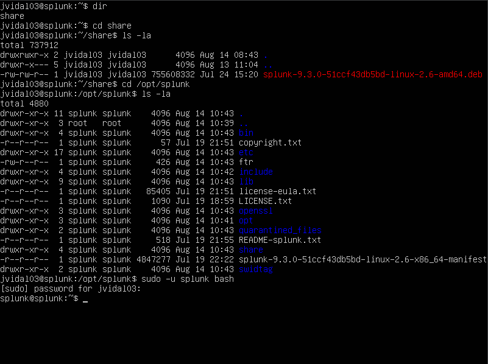Click the x86_64-manifest file name

(x=362, y=259)
